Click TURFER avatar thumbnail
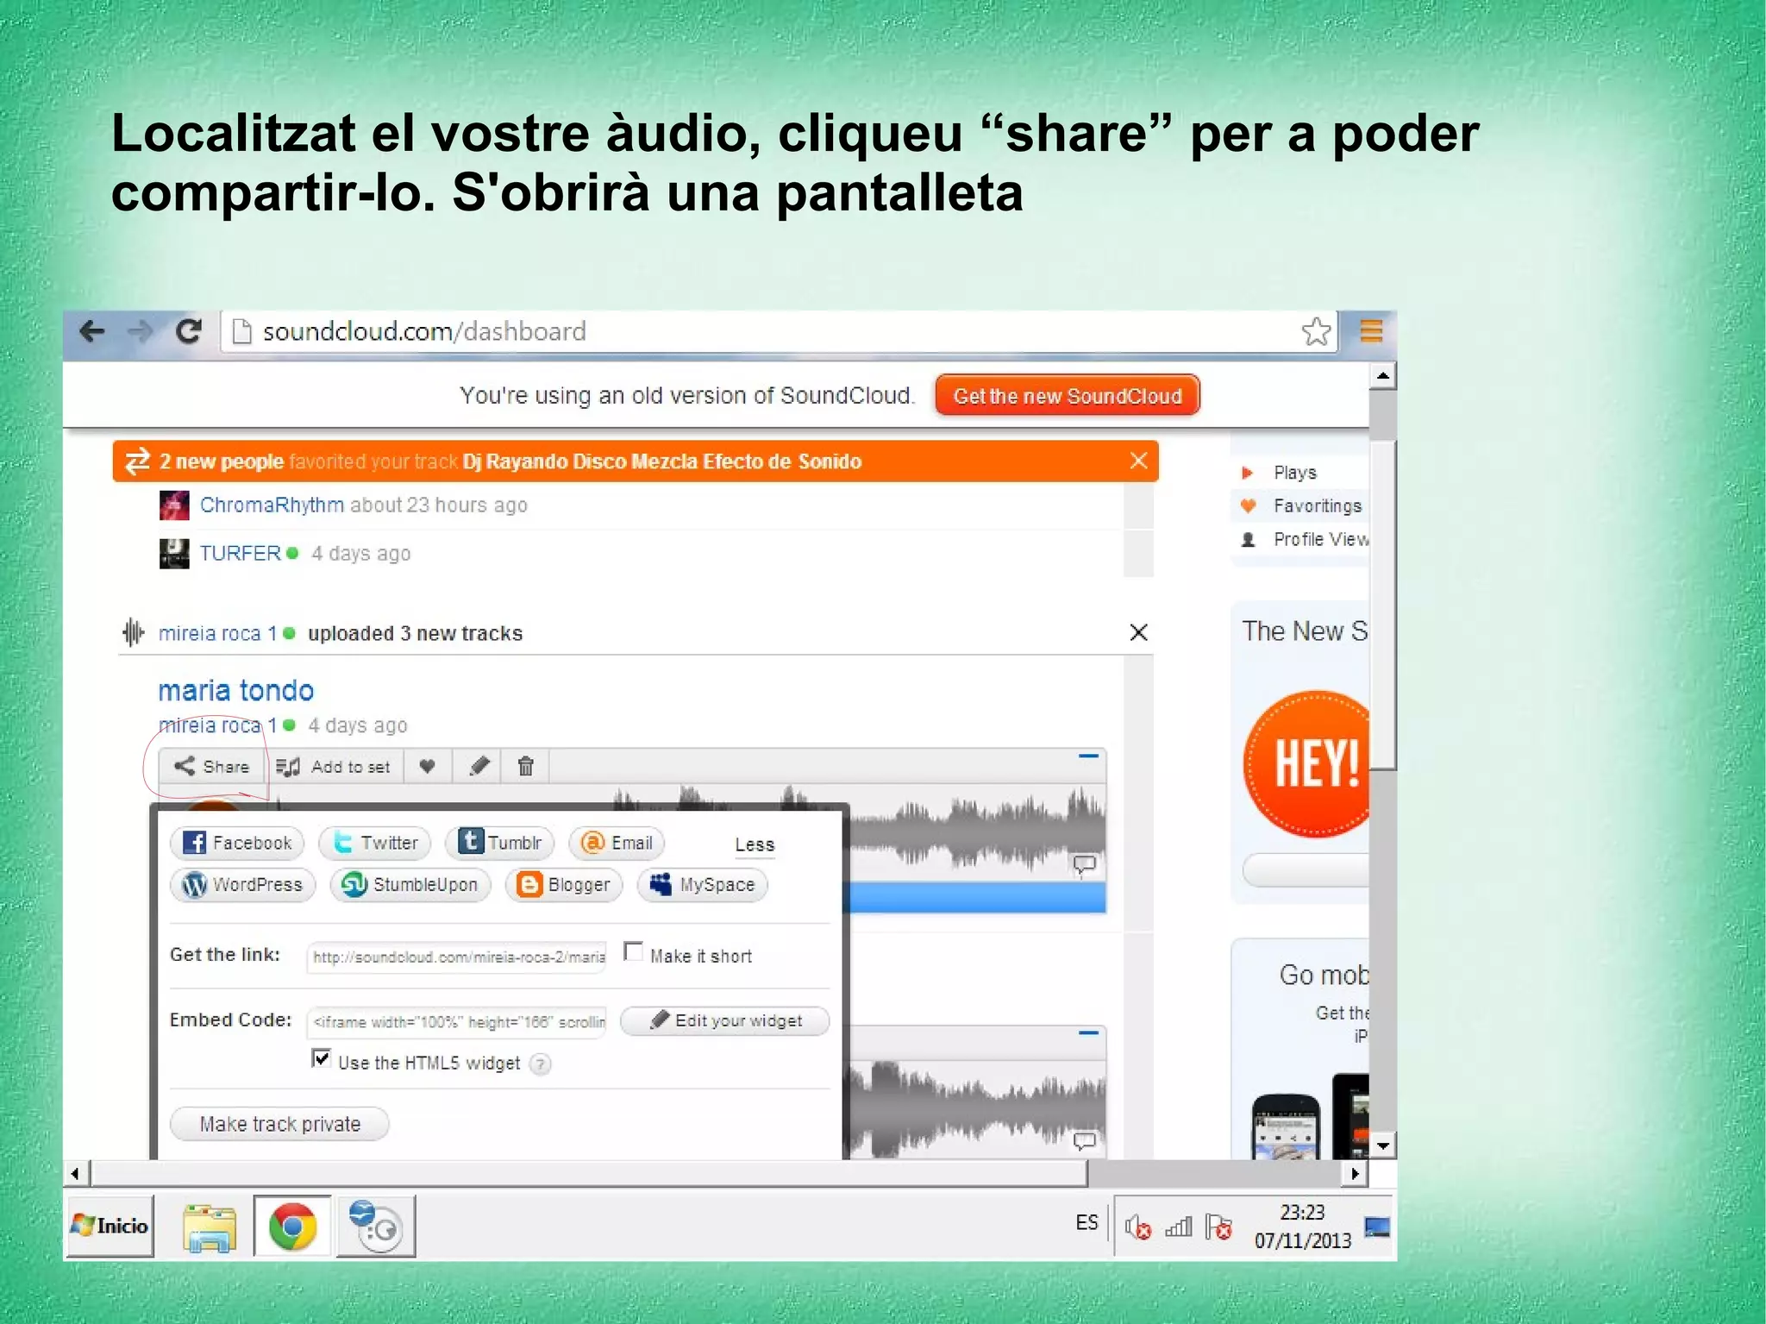 [174, 554]
